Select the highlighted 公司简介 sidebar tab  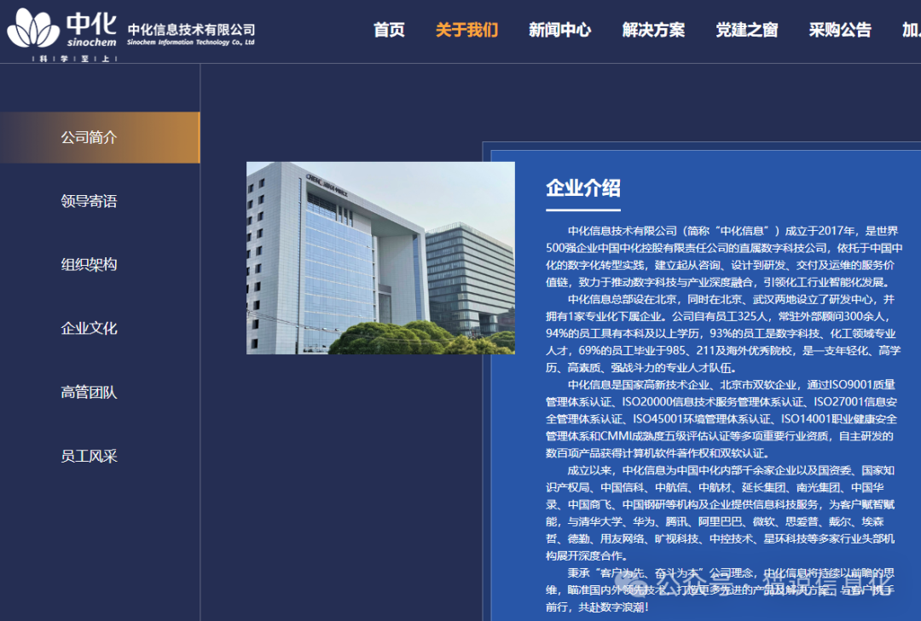pyautogui.click(x=90, y=137)
